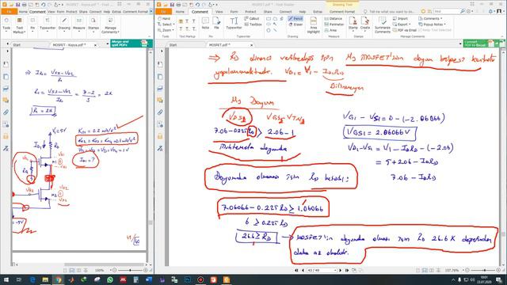Select the Callout tool
The height and width of the screenshot is (285, 507).
[x=252, y=19]
